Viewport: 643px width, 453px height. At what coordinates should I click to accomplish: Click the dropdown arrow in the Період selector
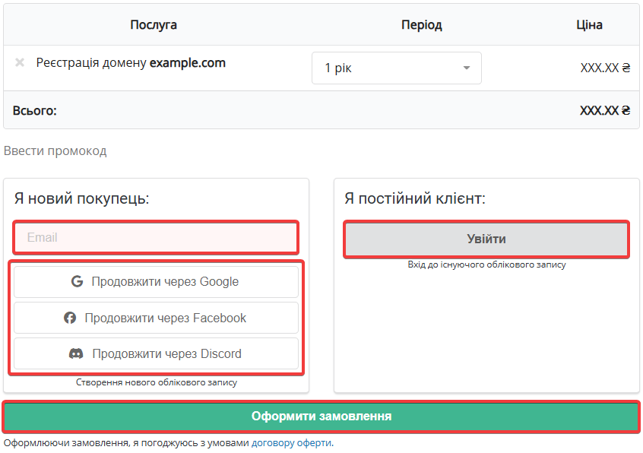[x=467, y=68]
